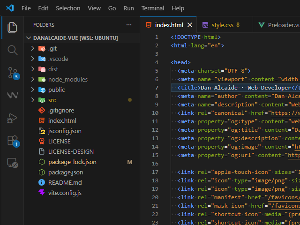Close the index.html editor tab
Image resolution: width=300 pixels, height=225 pixels.
(x=189, y=25)
